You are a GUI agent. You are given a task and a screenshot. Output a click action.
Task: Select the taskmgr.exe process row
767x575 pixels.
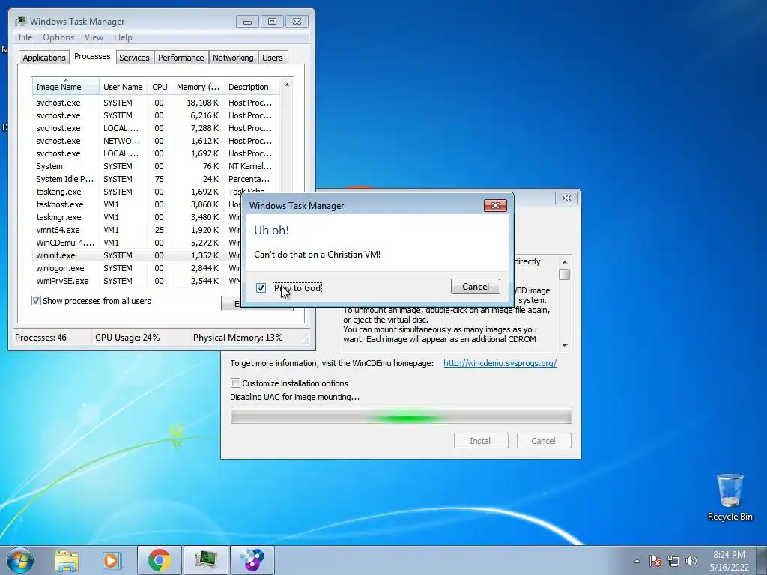(x=137, y=217)
